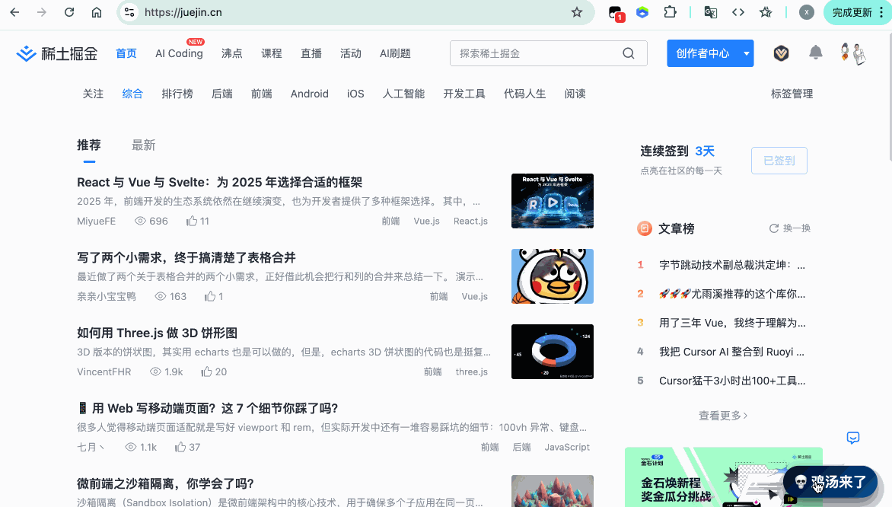The image size is (892, 507).
Task: Switch to the 推荐 feed tab
Action: 89,145
